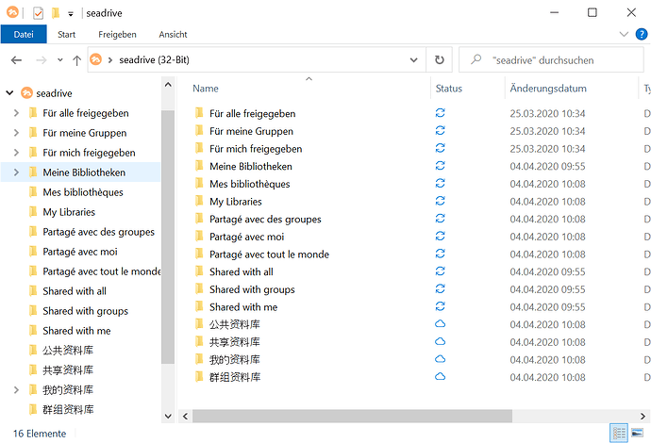Image resolution: width=651 pixels, height=443 pixels.
Task: Switch to details view layout icon
Action: [619, 434]
